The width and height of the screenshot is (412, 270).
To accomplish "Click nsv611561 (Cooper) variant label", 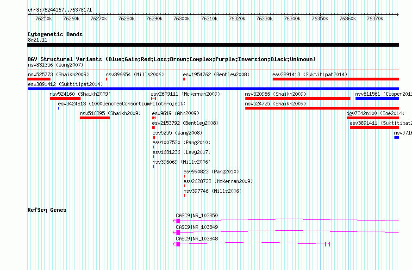I will coord(384,94).
